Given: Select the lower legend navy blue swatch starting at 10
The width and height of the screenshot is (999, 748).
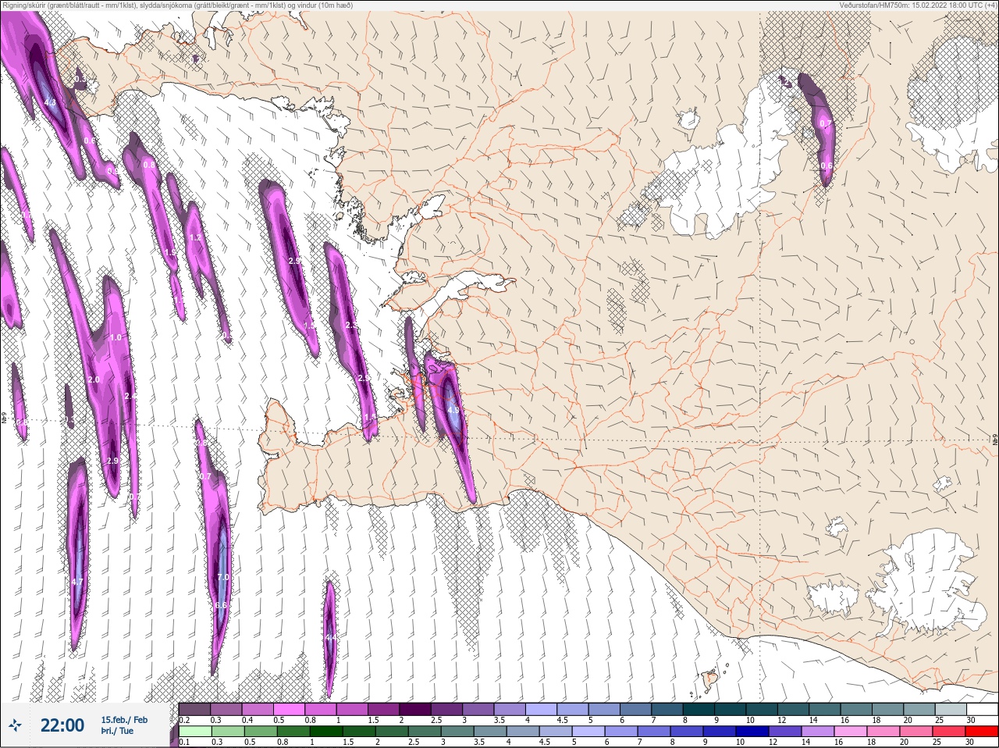Looking at the screenshot, I should coord(753,732).
